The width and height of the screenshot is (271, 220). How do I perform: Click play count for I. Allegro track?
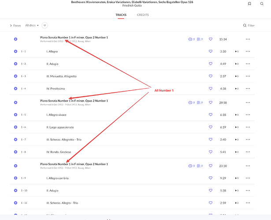[x=237, y=51]
